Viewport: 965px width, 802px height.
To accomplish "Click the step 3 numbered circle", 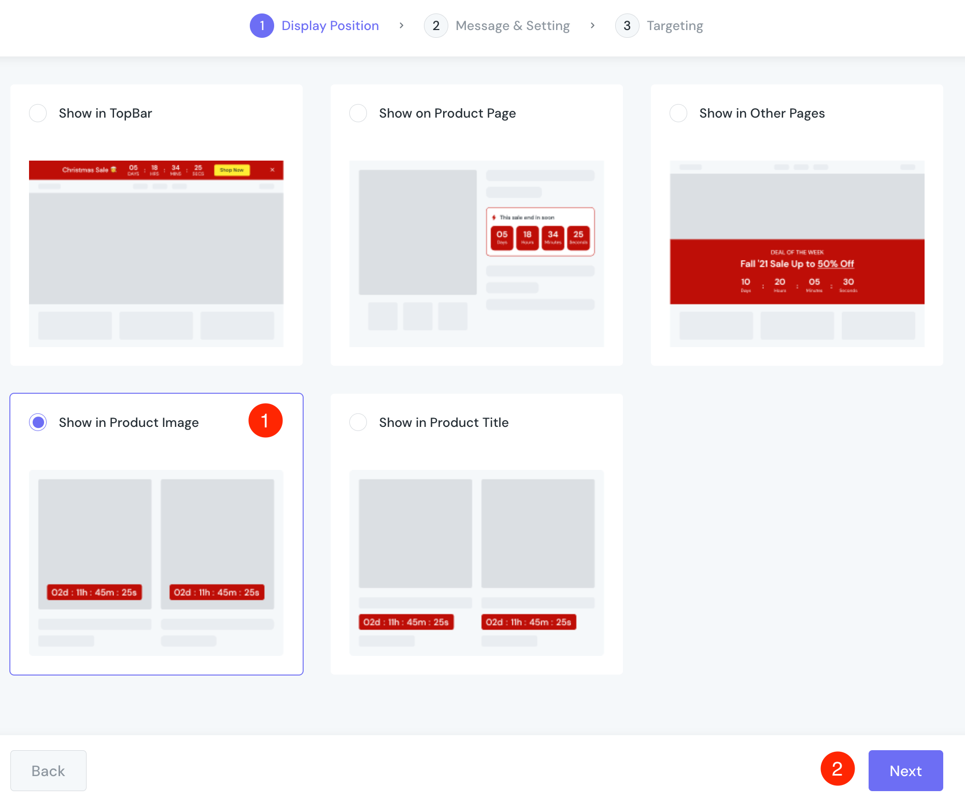I will (627, 25).
